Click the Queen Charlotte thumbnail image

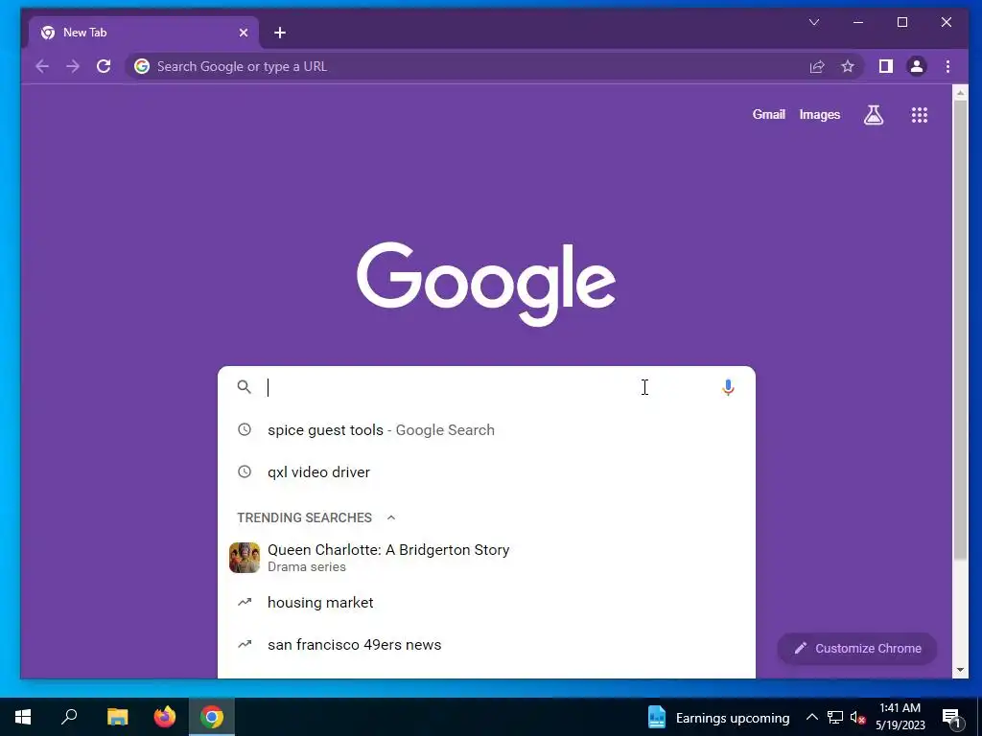point(245,557)
